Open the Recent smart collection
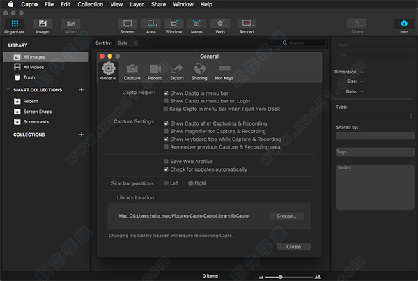418x281 pixels. pyautogui.click(x=46, y=101)
